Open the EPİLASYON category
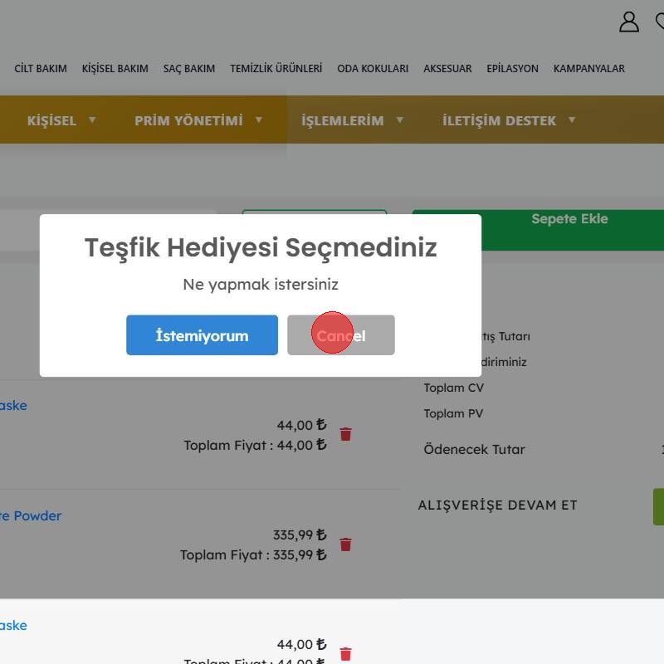This screenshot has width=664, height=664. (x=512, y=69)
